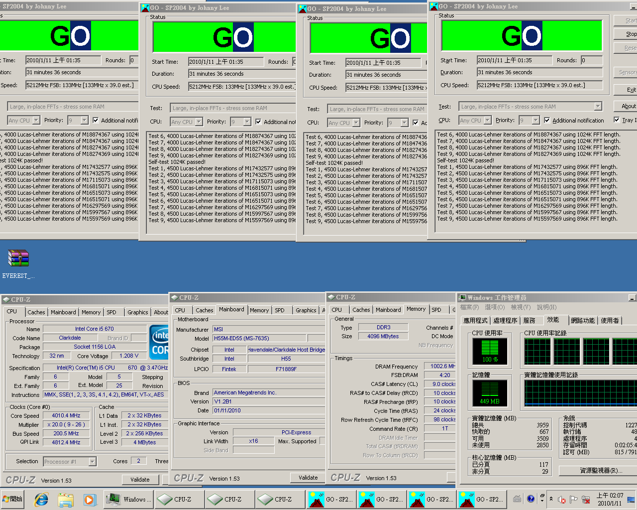
Task: Click the leftmost GO - SP2004 taskbar button
Action: pos(330,499)
